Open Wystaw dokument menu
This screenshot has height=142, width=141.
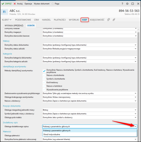tap(42, 4)
